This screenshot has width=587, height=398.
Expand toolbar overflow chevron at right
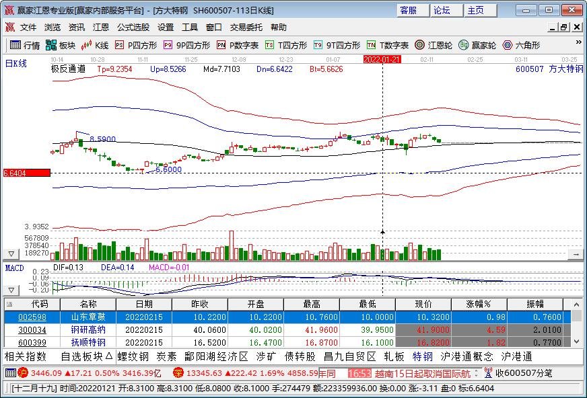coord(578,42)
